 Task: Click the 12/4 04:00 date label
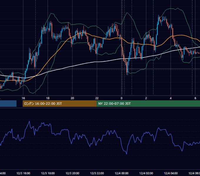click(171, 173)
